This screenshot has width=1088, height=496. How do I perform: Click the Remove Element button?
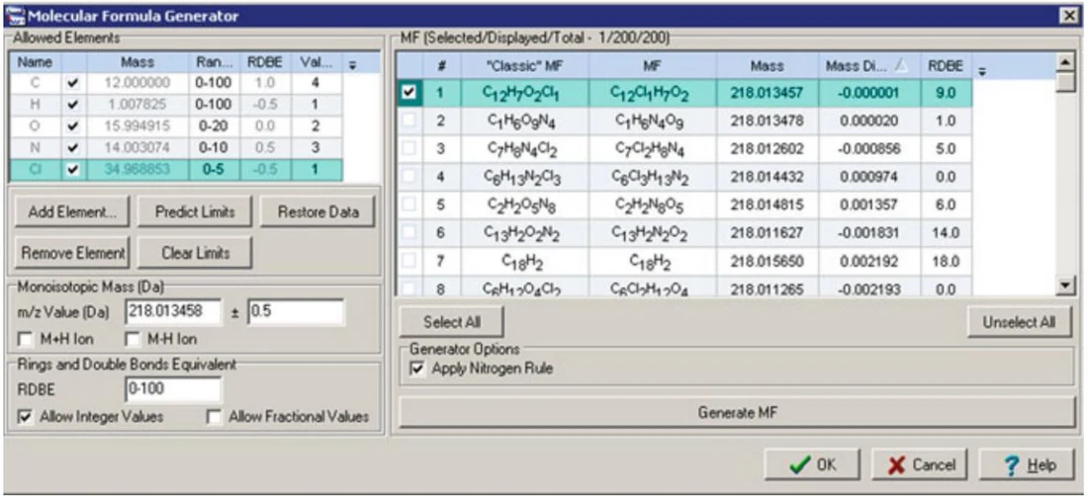[72, 253]
